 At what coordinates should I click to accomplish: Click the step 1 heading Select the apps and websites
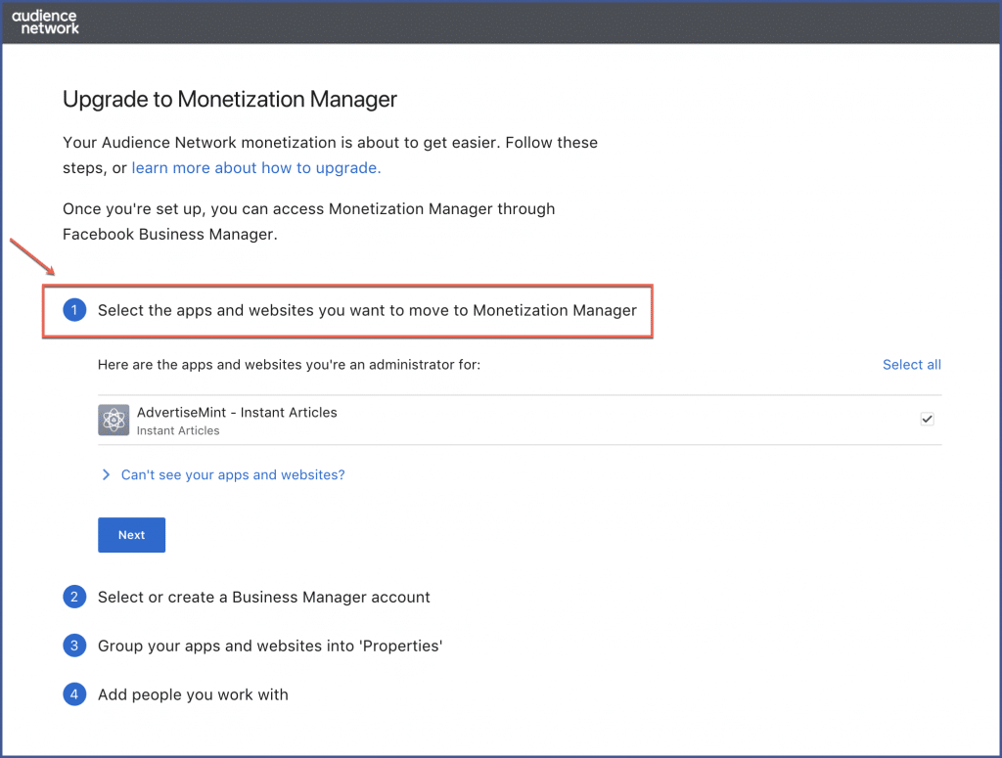tap(367, 310)
